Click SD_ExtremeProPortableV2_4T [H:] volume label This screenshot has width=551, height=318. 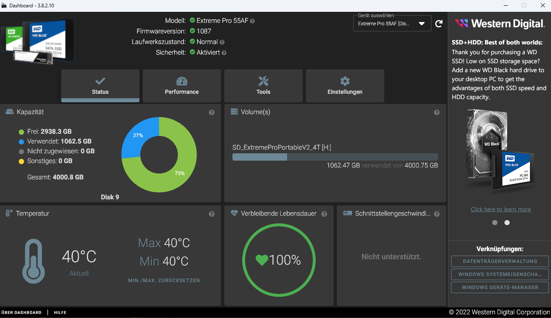click(x=282, y=148)
